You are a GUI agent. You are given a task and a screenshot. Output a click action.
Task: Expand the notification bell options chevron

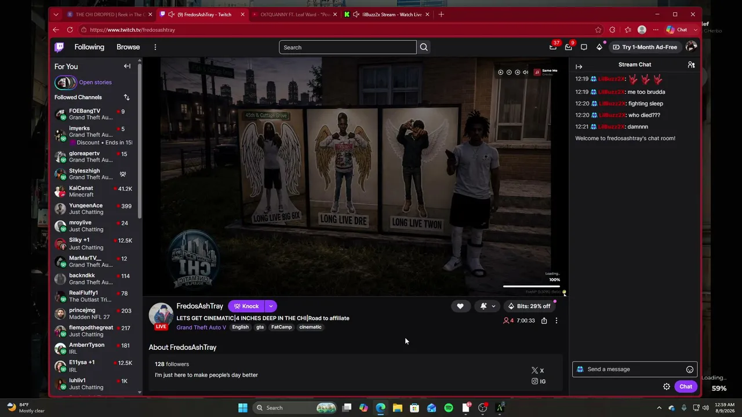coord(493,306)
